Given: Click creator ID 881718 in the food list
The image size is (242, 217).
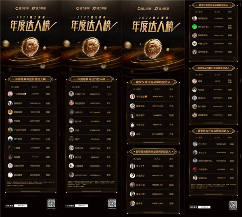Looking at the screenshot, I should (217, 81).
